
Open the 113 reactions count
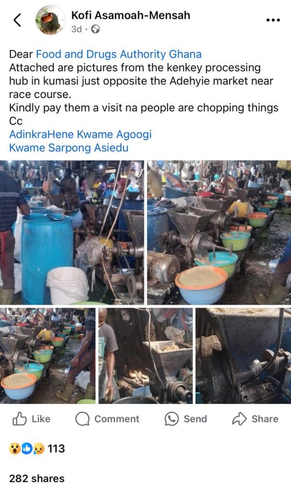56,449
